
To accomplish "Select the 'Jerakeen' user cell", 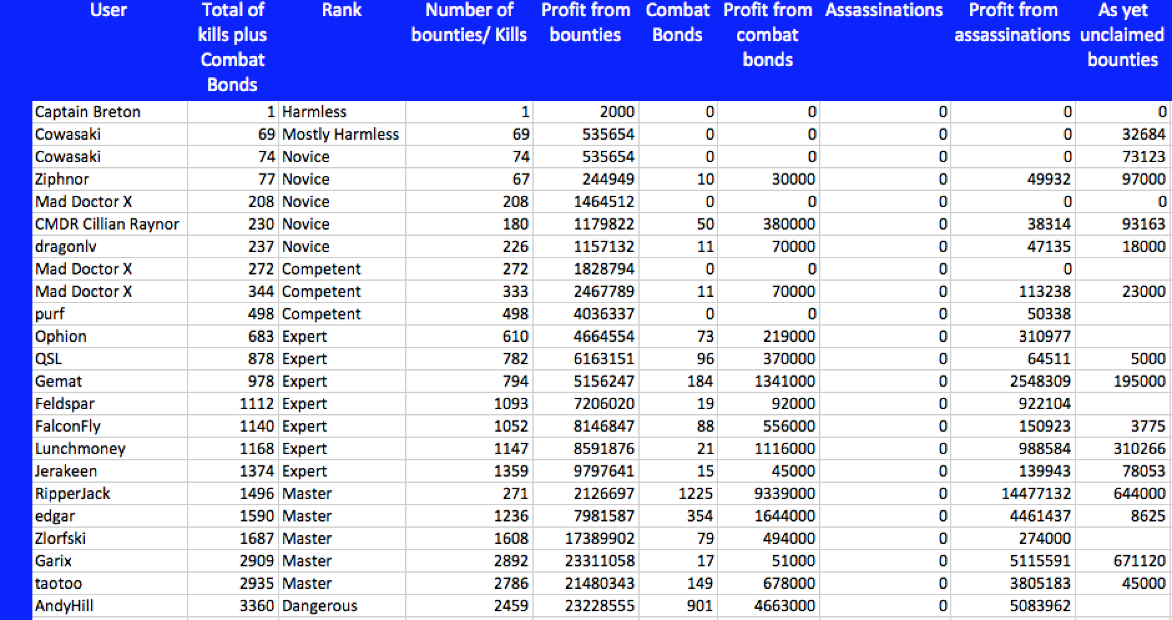I will point(110,471).
